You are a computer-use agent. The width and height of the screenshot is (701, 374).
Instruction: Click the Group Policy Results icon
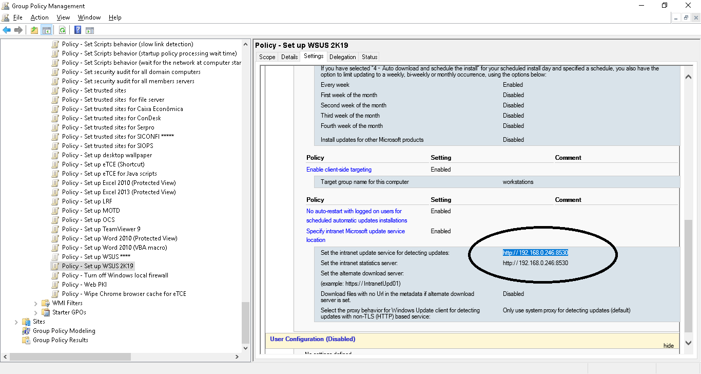26,340
